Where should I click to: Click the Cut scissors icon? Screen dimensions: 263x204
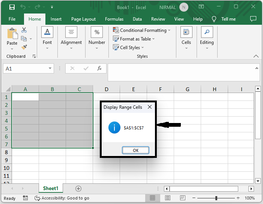click(24, 30)
